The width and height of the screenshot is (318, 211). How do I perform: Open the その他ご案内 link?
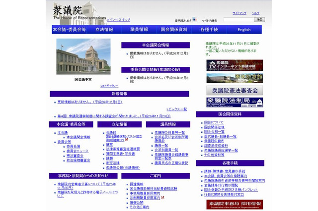coord(140,207)
